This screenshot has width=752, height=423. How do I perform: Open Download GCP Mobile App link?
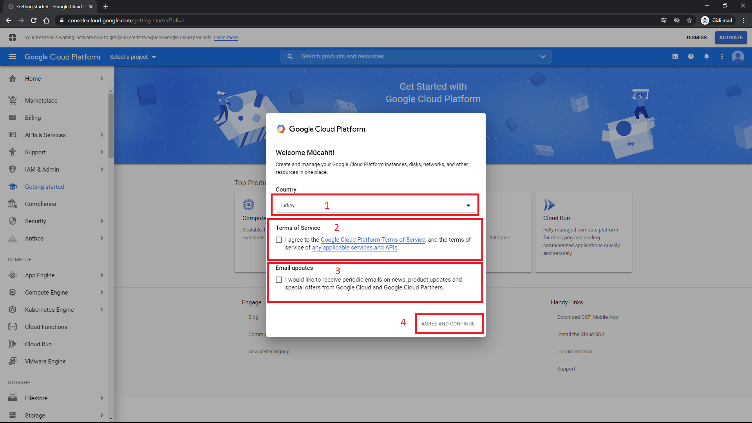[x=587, y=317]
